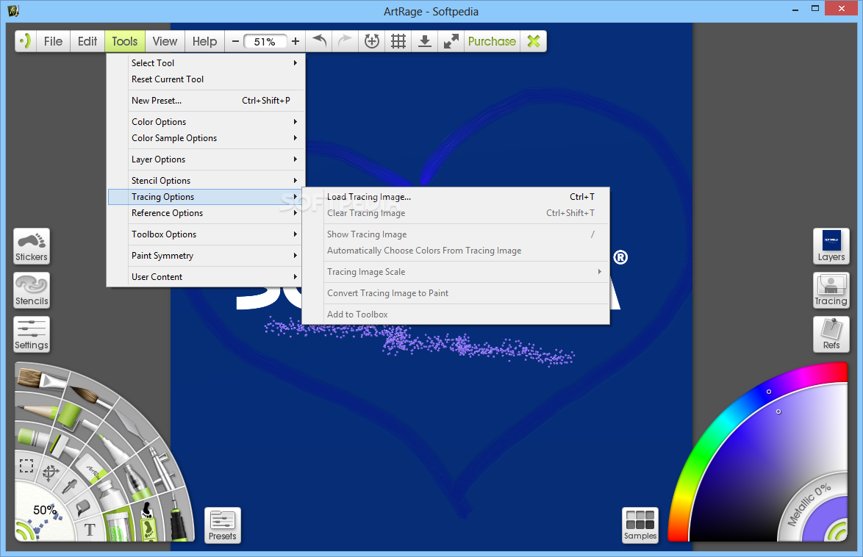Select the Paint Tube tool
The height and width of the screenshot is (557, 863).
[x=110, y=495]
